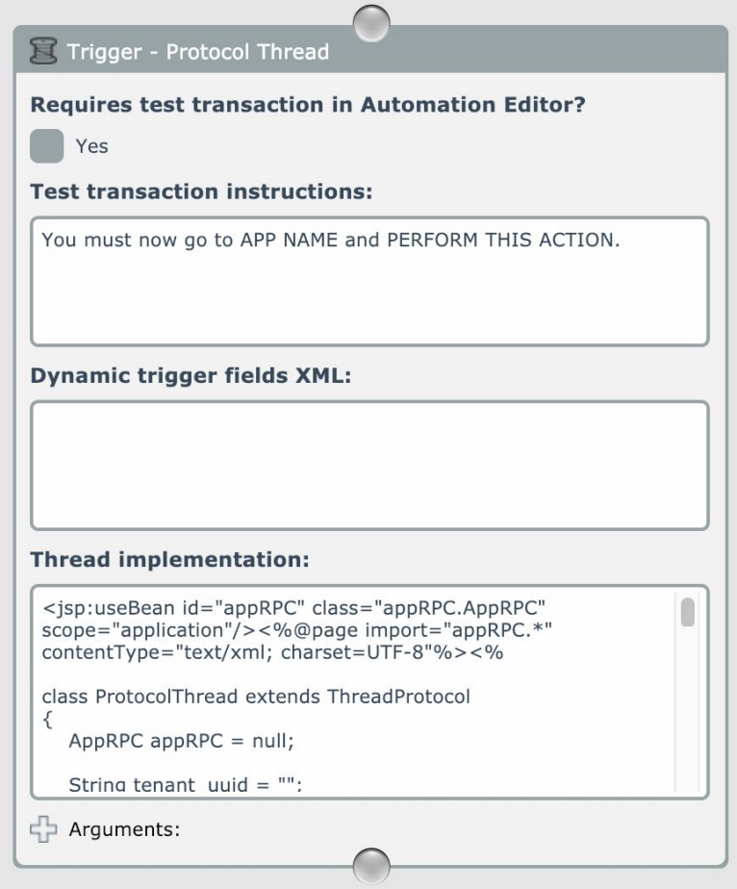Place cursor on 'AppRPC appRPC = null;' line
The height and width of the screenshot is (889, 737).
[x=161, y=741]
